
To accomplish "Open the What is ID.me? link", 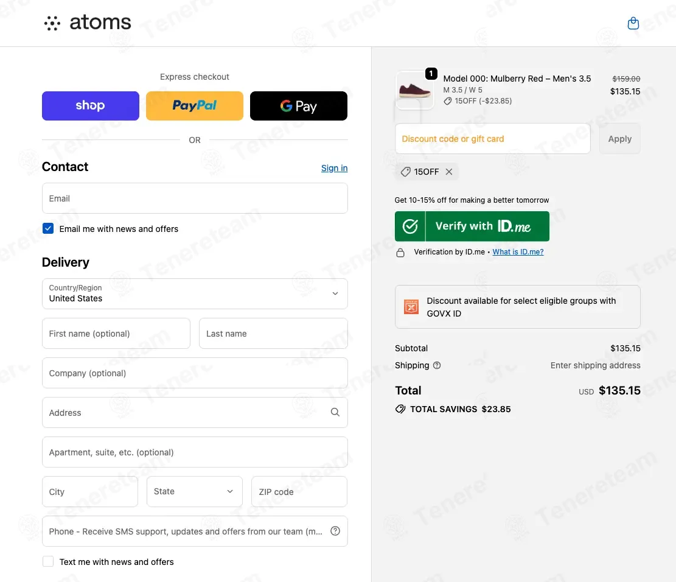I will 518,252.
